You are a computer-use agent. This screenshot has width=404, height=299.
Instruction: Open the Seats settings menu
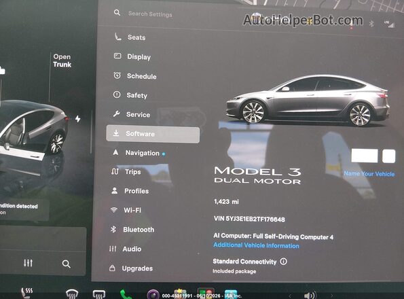[x=130, y=37]
